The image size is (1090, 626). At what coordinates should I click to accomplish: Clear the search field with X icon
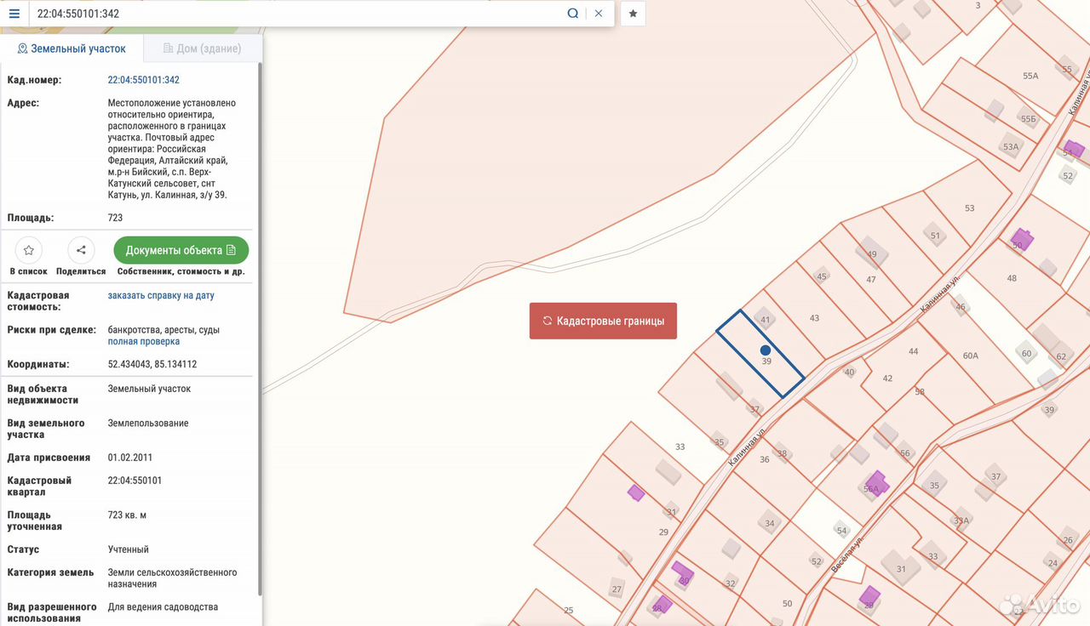pyautogui.click(x=599, y=14)
